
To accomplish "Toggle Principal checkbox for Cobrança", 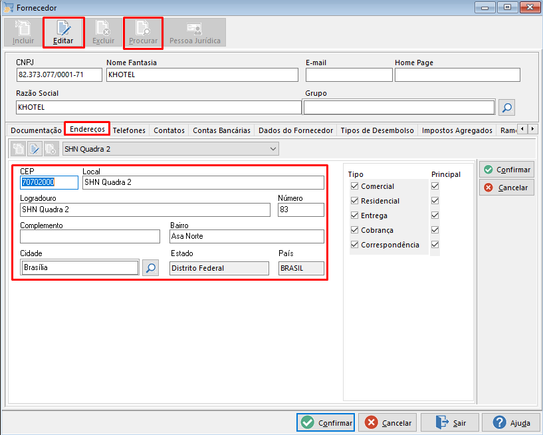I will pyautogui.click(x=435, y=229).
